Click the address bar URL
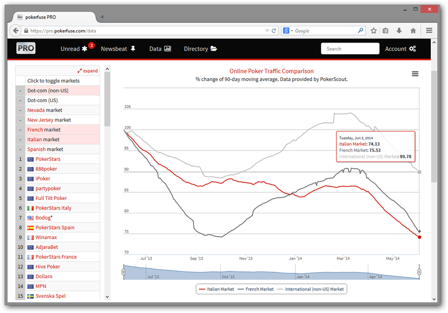The height and width of the screenshot is (313, 448). click(x=63, y=31)
